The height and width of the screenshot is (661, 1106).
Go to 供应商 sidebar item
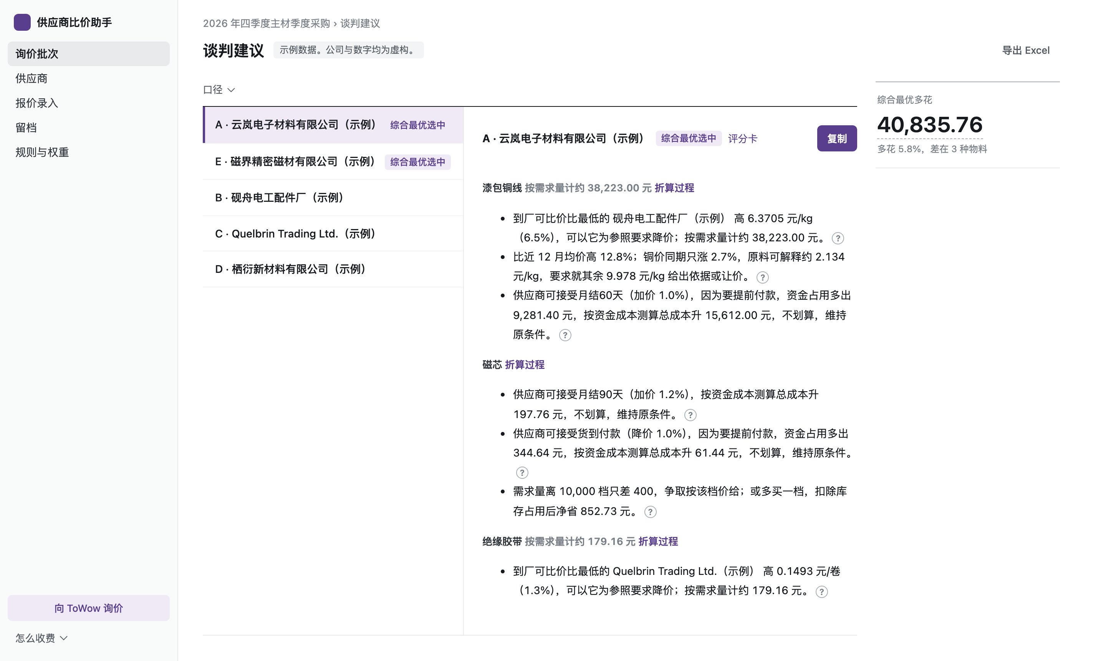click(x=89, y=78)
